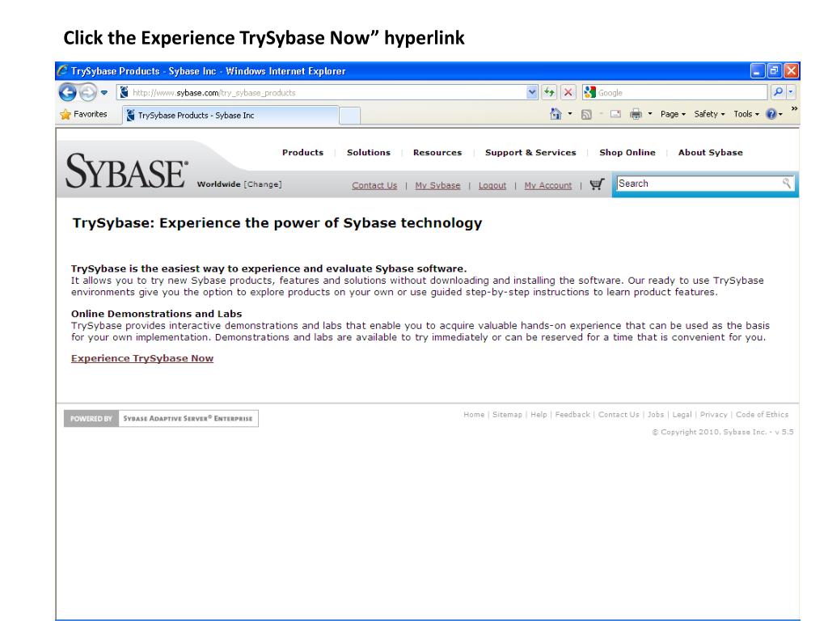Restore down the Internet Explorer window
828x621 pixels.
[x=775, y=71]
